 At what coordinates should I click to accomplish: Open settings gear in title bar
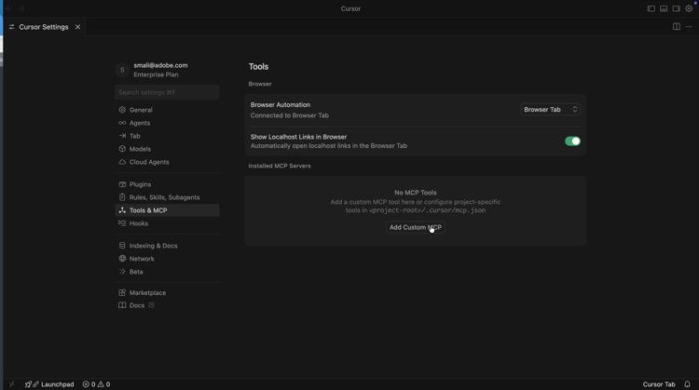tap(689, 8)
